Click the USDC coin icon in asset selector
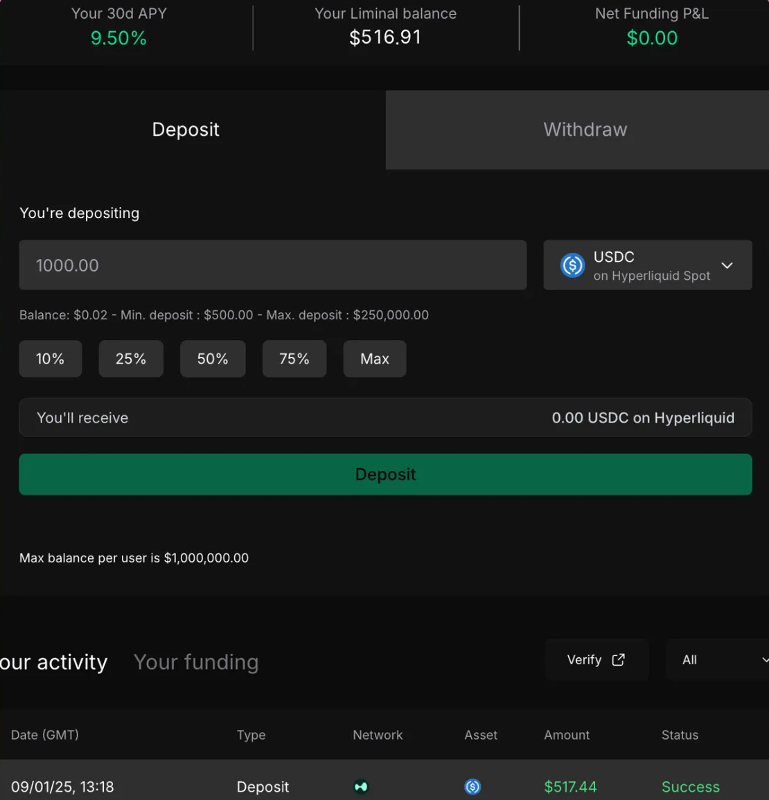Image resolution: width=769 pixels, height=800 pixels. pyautogui.click(x=572, y=265)
